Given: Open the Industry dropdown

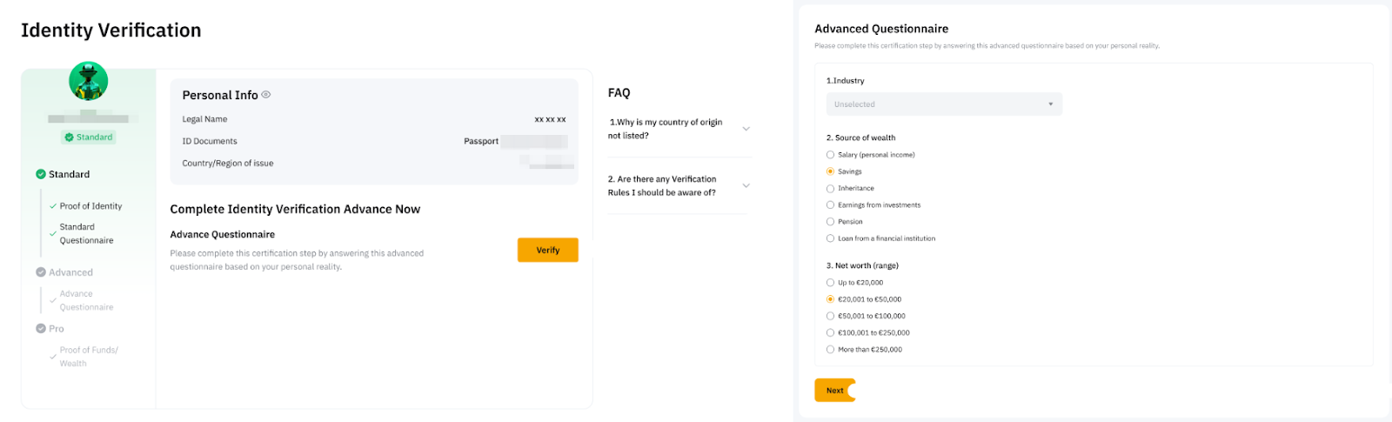Looking at the screenshot, I should tap(944, 104).
